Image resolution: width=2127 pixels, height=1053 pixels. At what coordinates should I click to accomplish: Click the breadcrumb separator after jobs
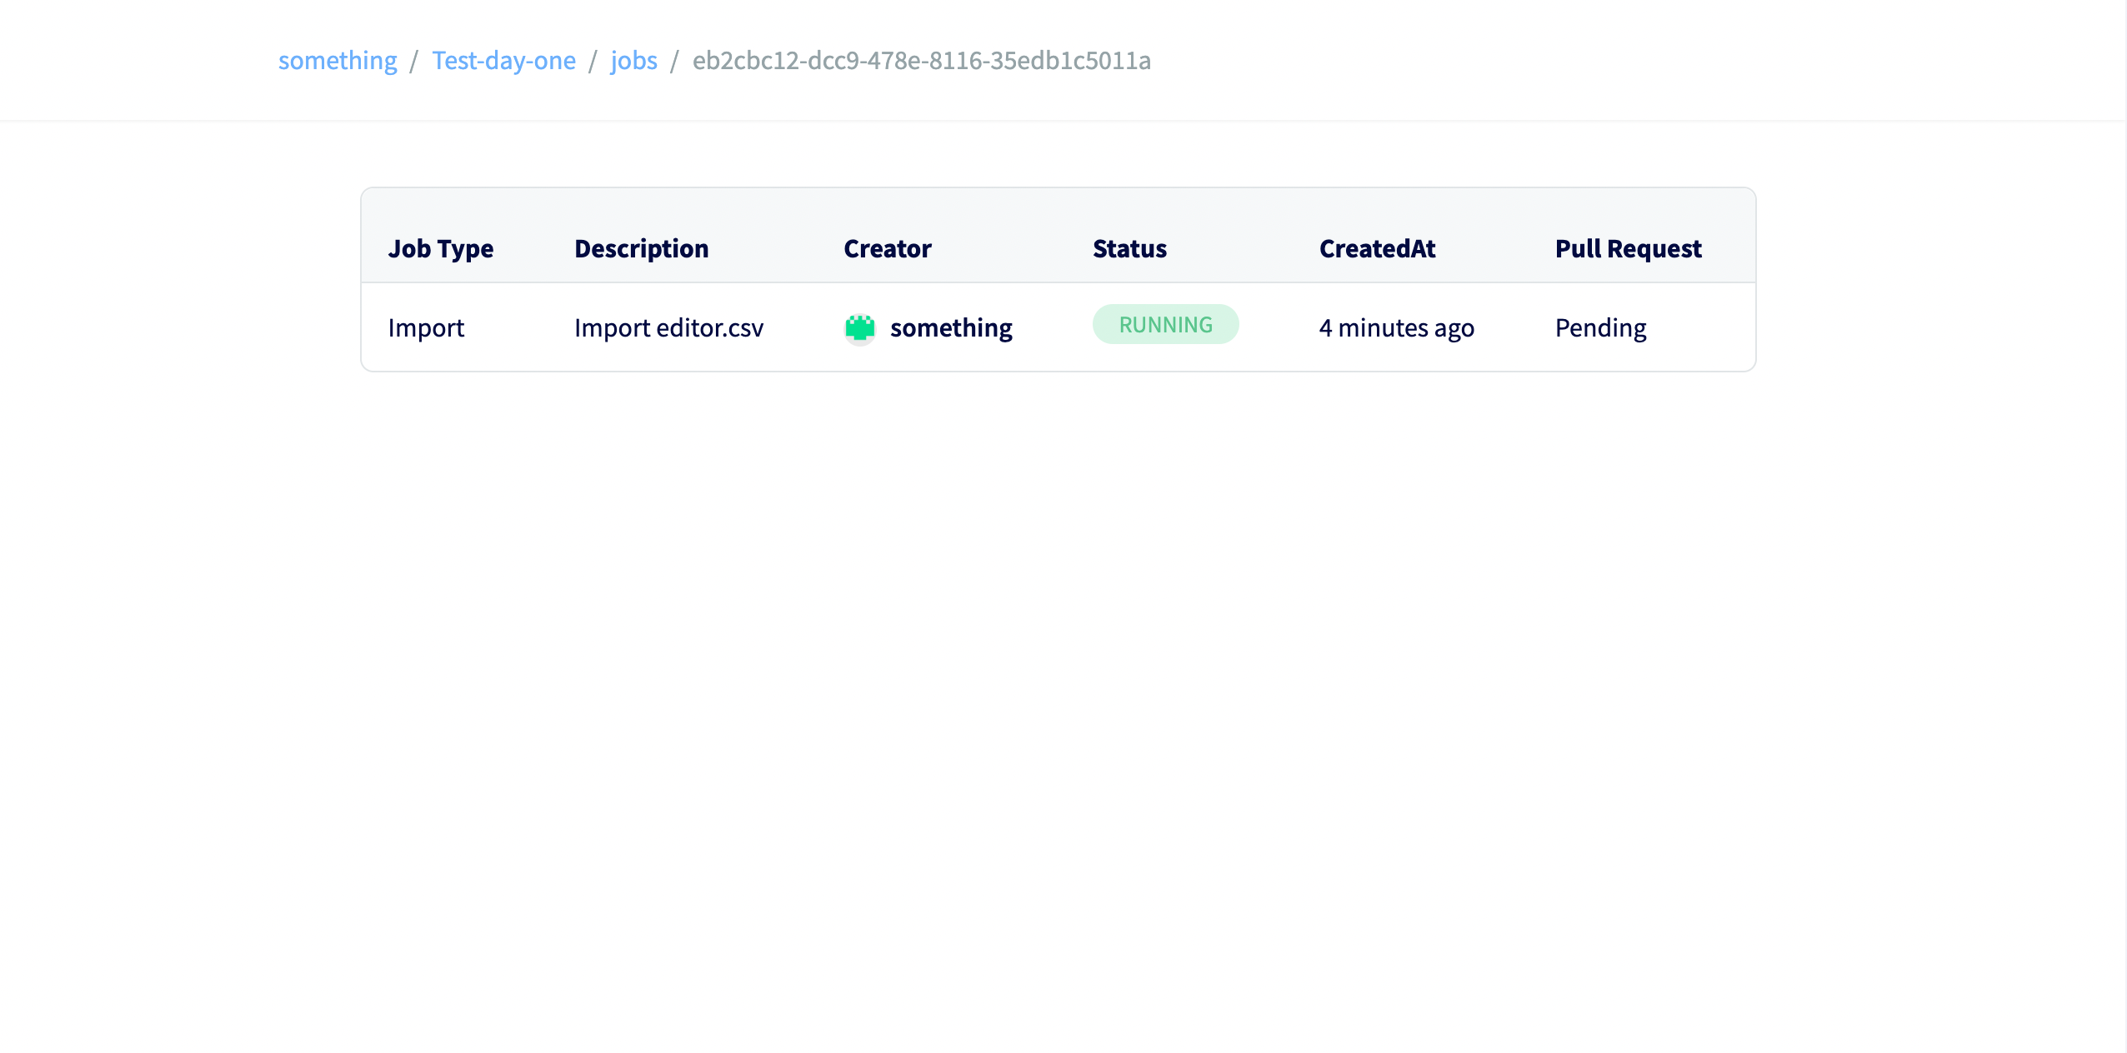tap(674, 61)
